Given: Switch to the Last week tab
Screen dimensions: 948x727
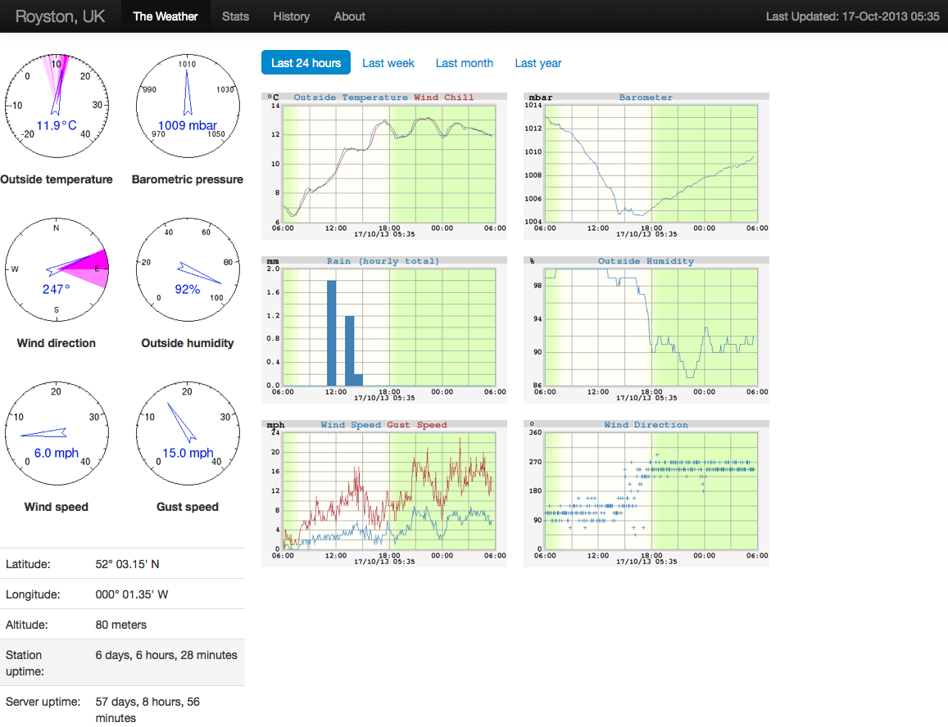Looking at the screenshot, I should click(388, 63).
